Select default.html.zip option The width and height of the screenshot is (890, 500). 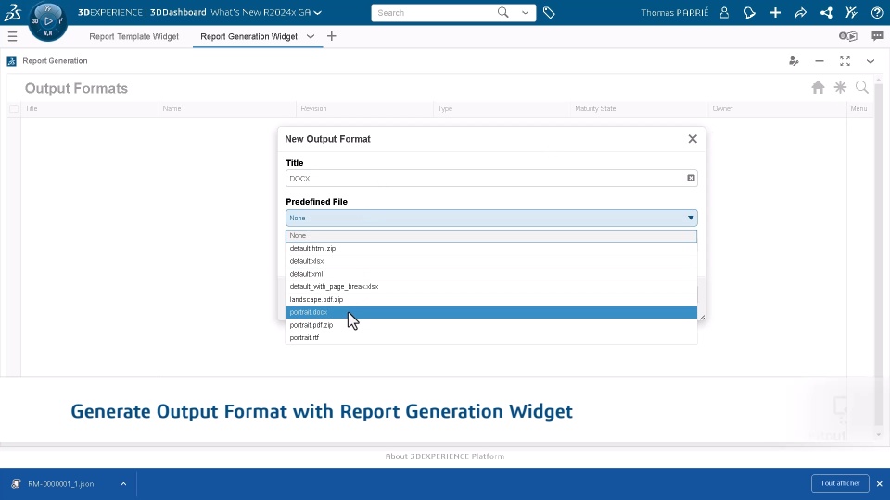[x=491, y=248]
